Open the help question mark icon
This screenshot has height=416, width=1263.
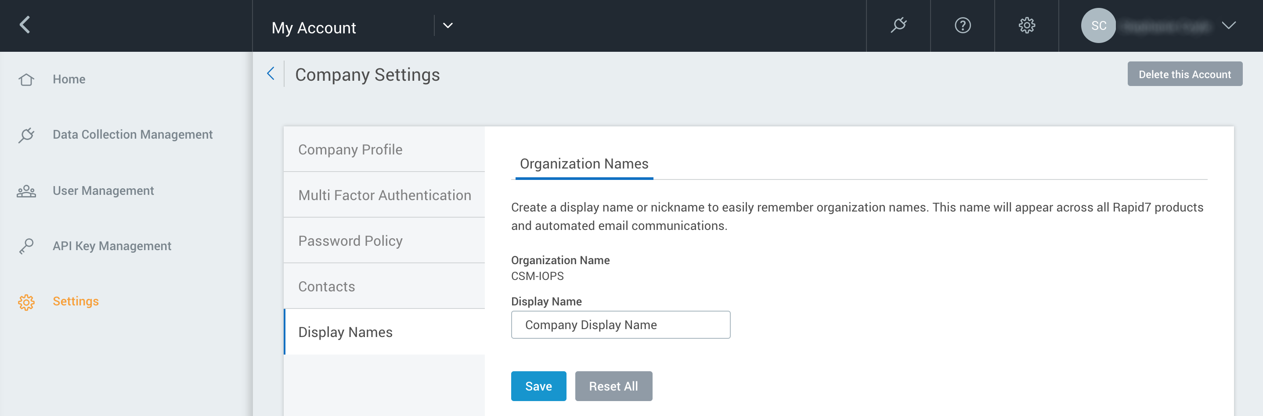click(x=963, y=25)
